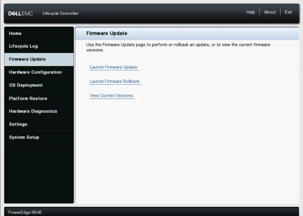
Task: Open System Setup
Action: [x=24, y=137]
